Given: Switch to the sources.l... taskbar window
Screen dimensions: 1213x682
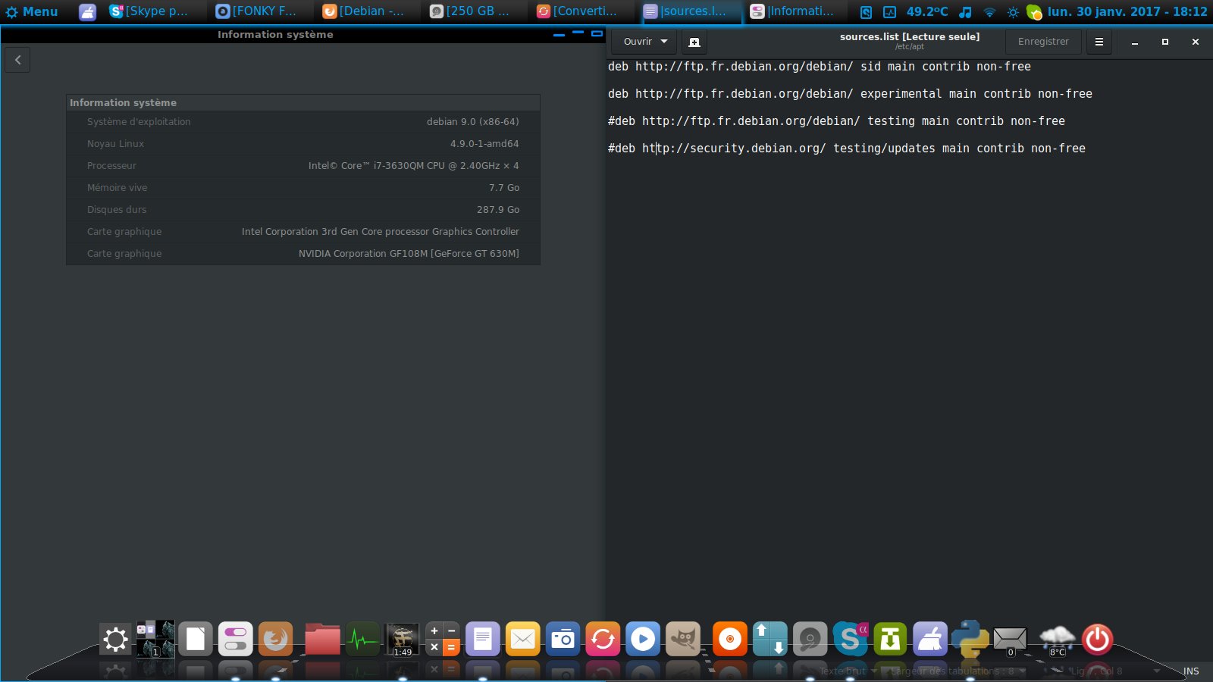Looking at the screenshot, I should (x=685, y=11).
